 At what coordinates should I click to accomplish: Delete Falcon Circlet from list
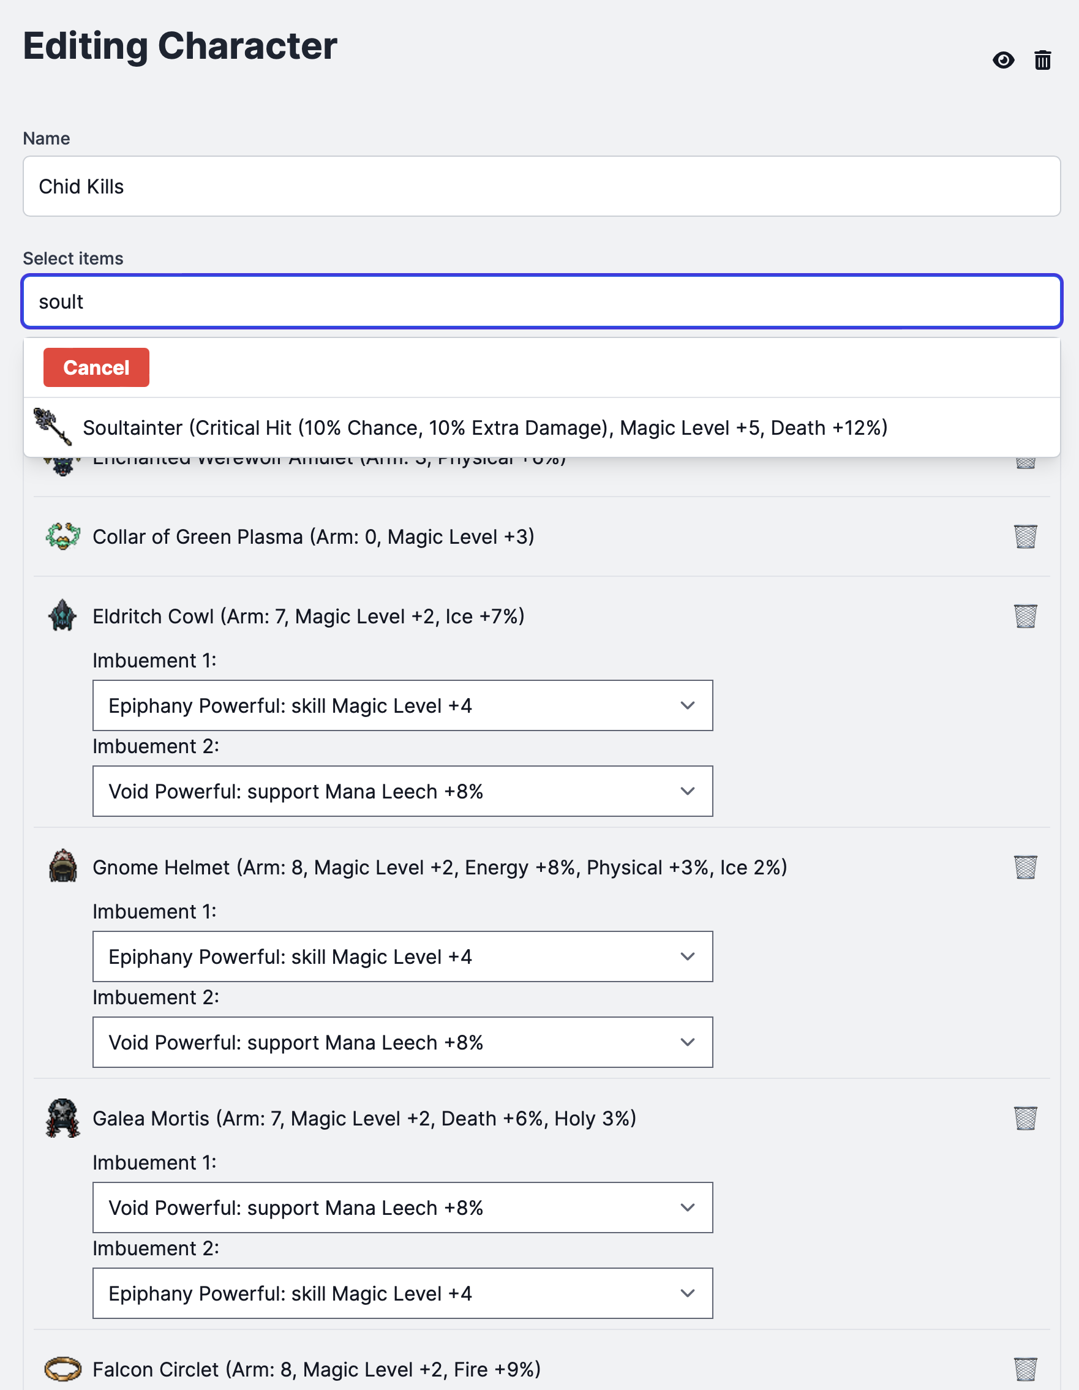[x=1025, y=1369]
